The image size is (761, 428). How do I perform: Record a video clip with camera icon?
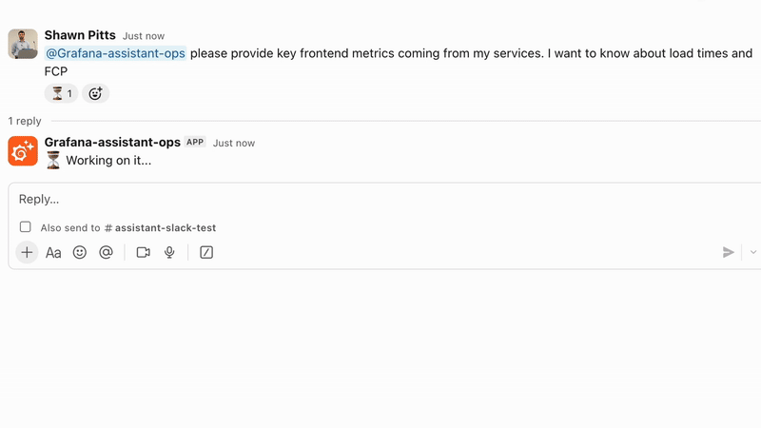coord(143,252)
